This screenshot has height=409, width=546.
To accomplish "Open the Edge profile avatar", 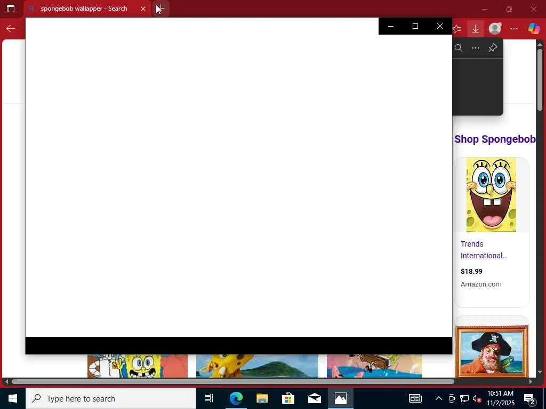I will tap(495, 29).
